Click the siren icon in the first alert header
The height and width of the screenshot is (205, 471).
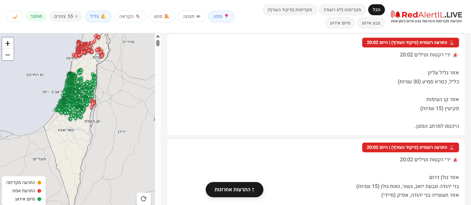[x=452, y=42]
